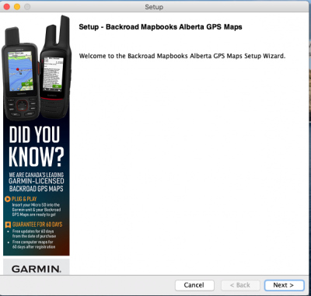Click the 'PLUG & PLAY' label
Screen dimensions: 311x296
(x=24, y=199)
